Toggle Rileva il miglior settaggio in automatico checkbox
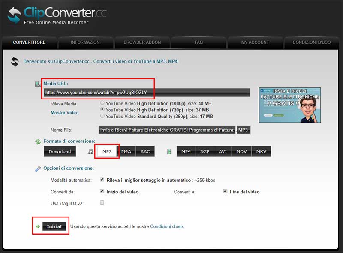This screenshot has height=253, width=343. tap(102, 180)
